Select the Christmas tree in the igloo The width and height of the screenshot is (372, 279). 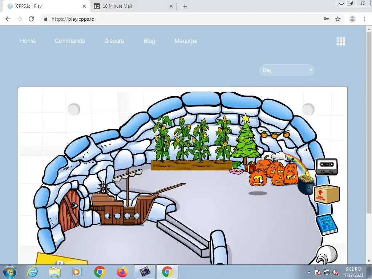(246, 140)
